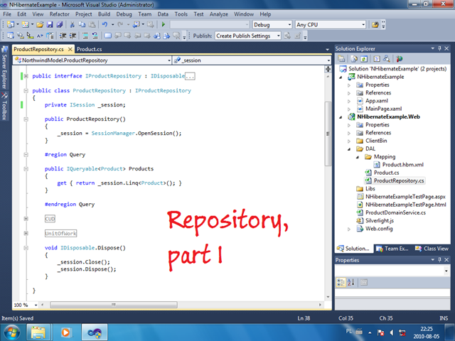
Task: Expand the collapsed IProductRepository interface
Action: click(x=26, y=76)
